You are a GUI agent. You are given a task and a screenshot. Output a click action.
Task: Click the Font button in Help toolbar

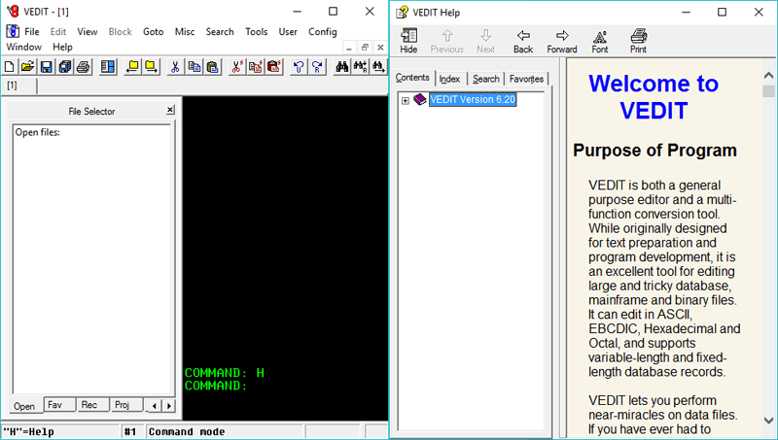600,41
